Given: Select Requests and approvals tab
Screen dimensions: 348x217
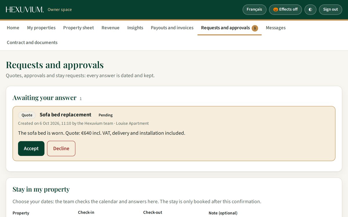Looking at the screenshot, I should pyautogui.click(x=229, y=28).
